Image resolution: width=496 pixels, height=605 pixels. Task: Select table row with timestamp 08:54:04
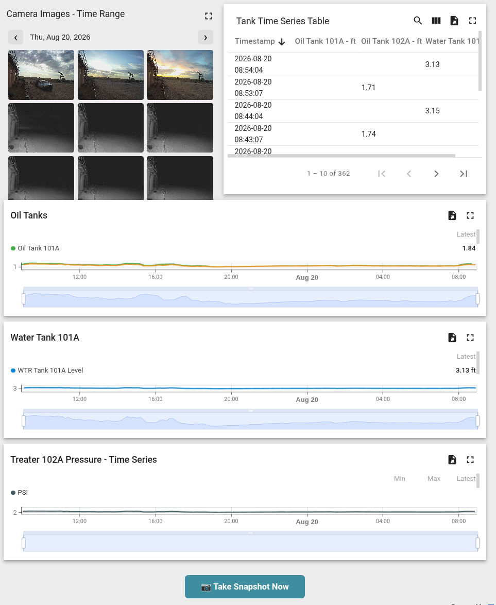353,64
